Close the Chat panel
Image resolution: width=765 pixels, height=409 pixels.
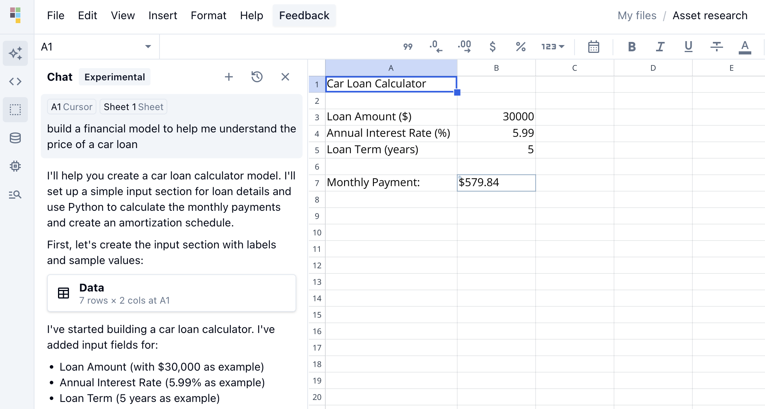point(285,77)
